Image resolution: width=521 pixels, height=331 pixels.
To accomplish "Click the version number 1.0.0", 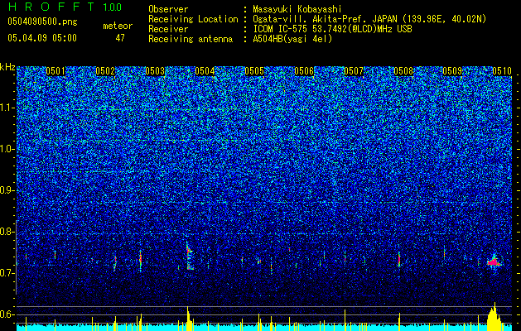I will (x=113, y=7).
